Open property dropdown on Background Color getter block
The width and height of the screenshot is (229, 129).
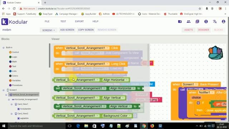(130, 116)
